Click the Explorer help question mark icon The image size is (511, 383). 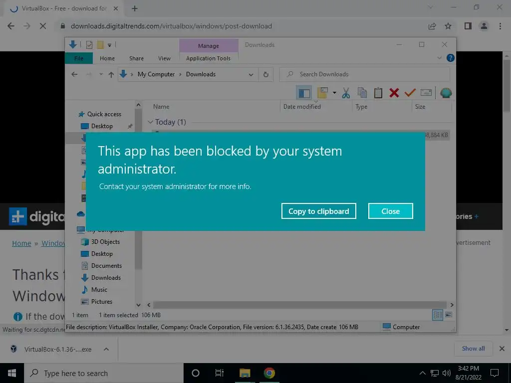pos(451,58)
